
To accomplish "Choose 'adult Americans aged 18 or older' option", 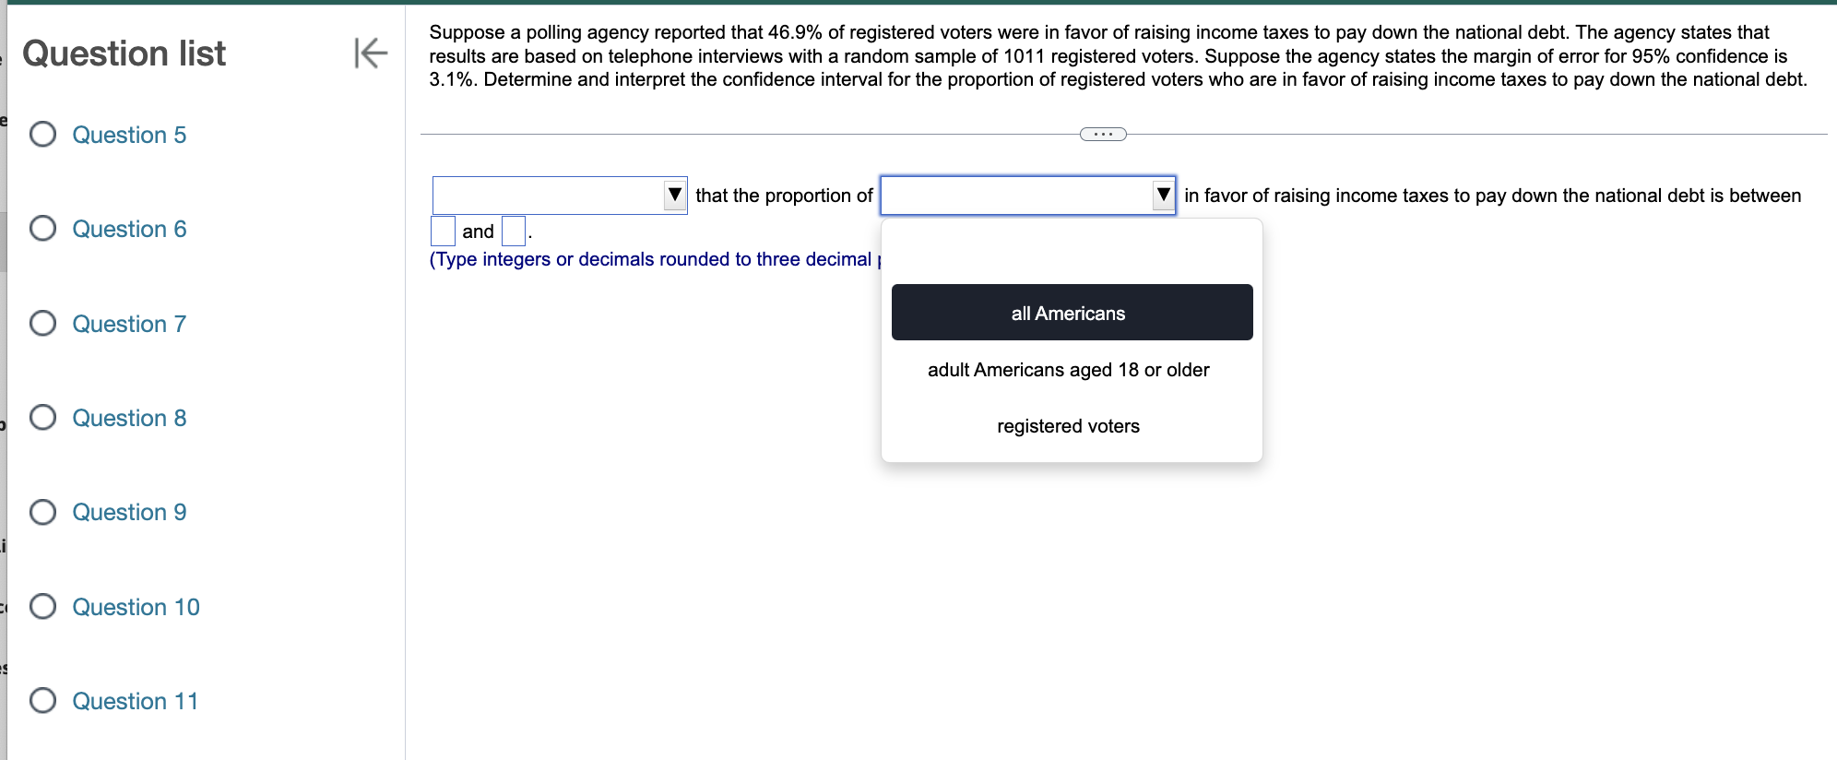I will (x=1068, y=369).
